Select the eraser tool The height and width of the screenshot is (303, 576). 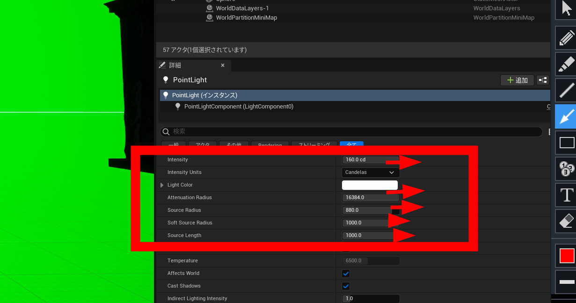coord(567,221)
